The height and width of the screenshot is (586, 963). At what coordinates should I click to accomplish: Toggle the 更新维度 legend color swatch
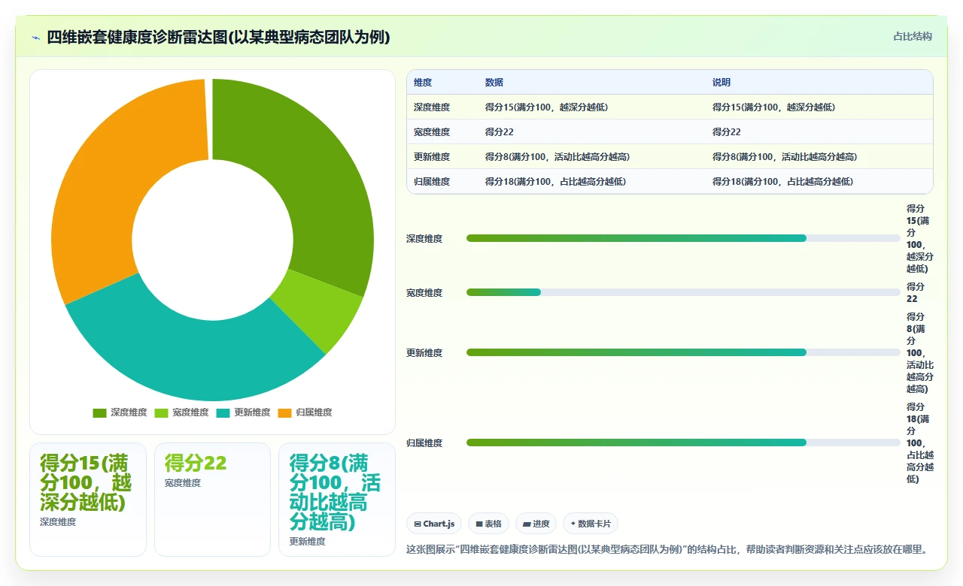pyautogui.click(x=223, y=412)
